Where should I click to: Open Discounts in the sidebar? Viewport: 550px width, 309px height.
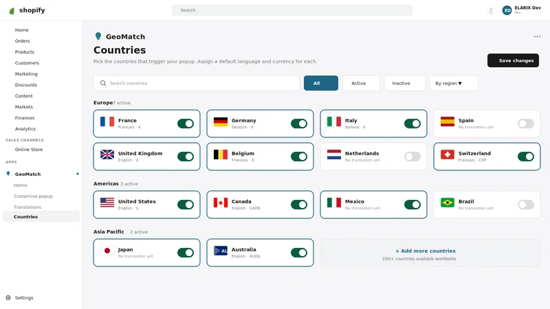tap(26, 84)
